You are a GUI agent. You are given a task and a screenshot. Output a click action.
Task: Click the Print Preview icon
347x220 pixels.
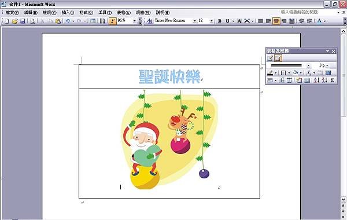pyautogui.click(x=32, y=21)
